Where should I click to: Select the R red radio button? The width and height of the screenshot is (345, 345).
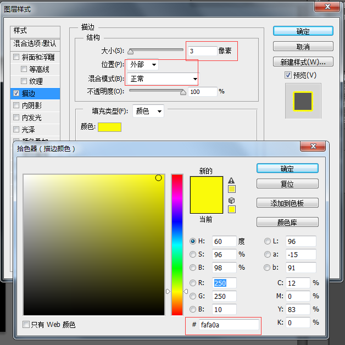coord(193,283)
